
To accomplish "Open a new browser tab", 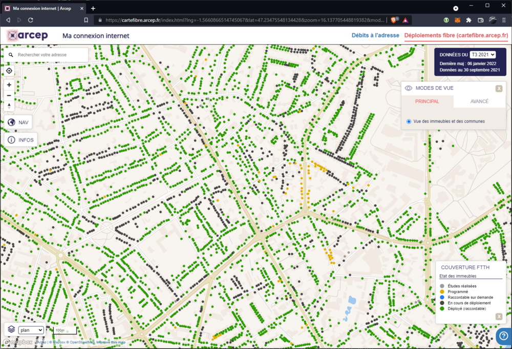I will (93, 9).
